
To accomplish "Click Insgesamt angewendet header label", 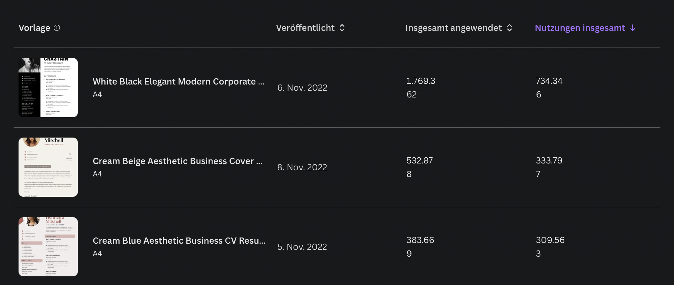I will (x=453, y=28).
